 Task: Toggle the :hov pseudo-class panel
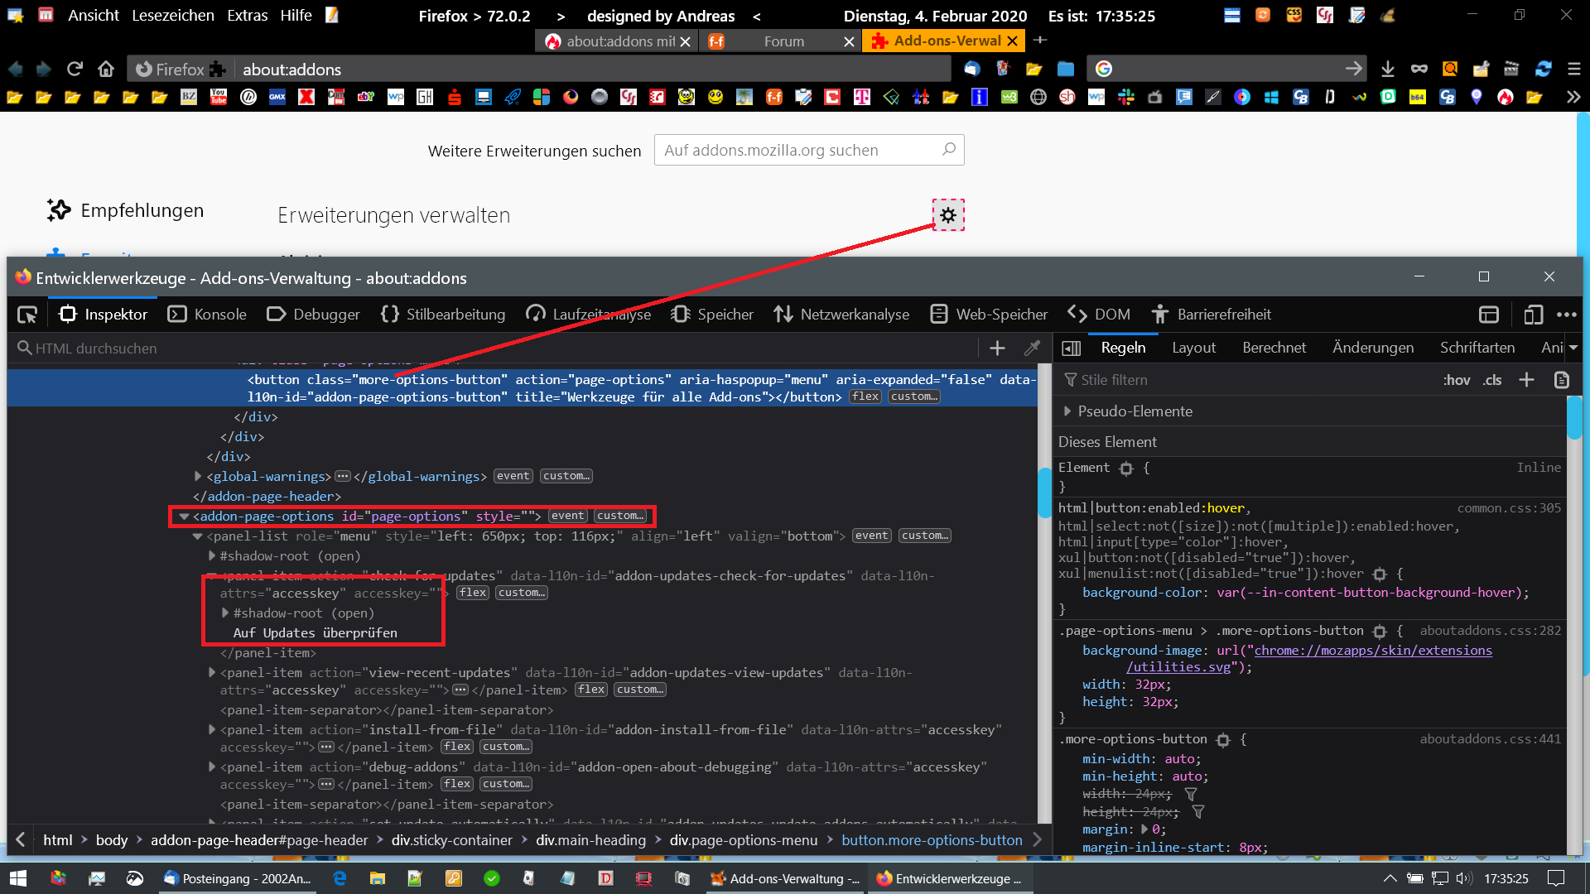(1456, 380)
